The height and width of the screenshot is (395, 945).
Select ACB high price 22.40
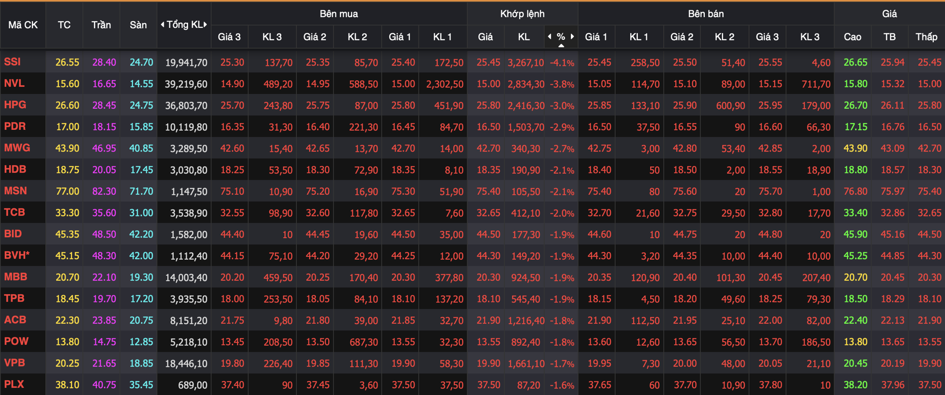(855, 320)
